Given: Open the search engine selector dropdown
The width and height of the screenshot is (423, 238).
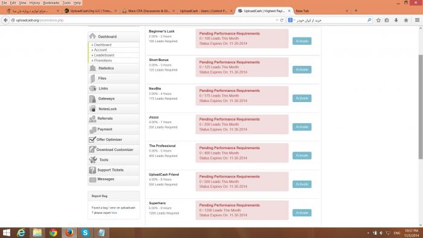Looking at the screenshot, I should pos(292,20).
